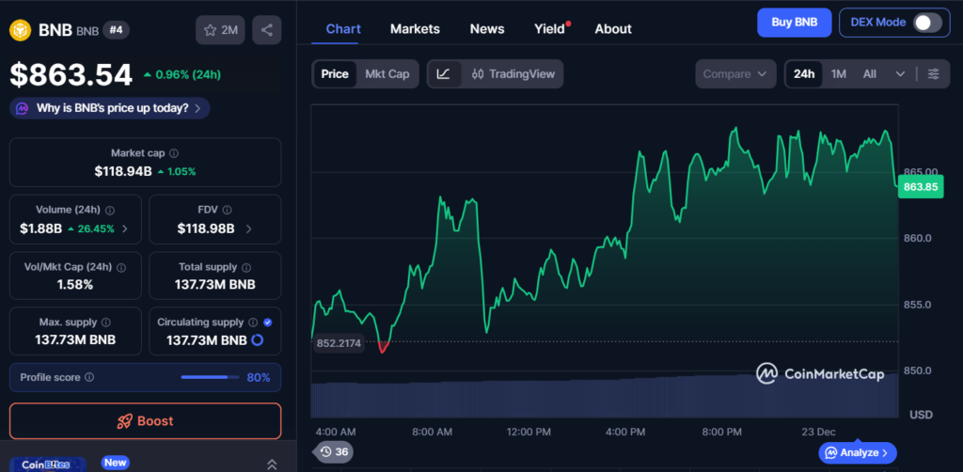
Task: Open 'Why is BNB's price up today?'
Action: coord(110,109)
